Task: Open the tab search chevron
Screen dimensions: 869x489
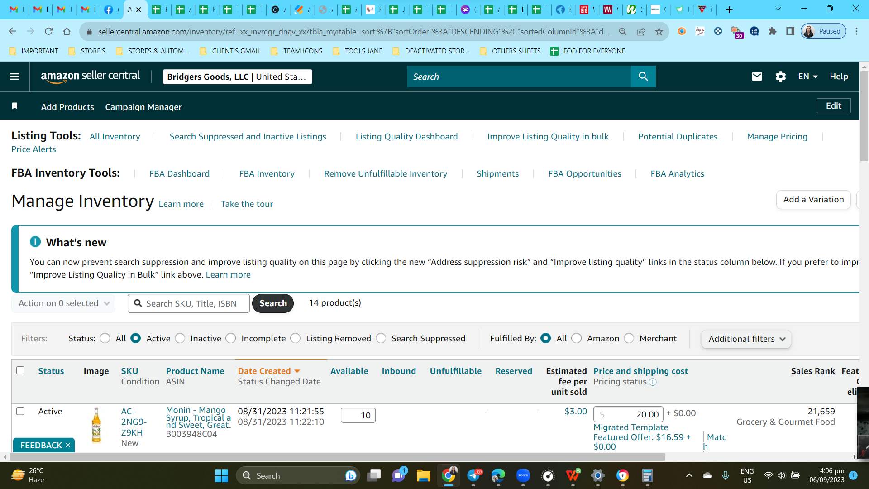Action: click(x=778, y=9)
